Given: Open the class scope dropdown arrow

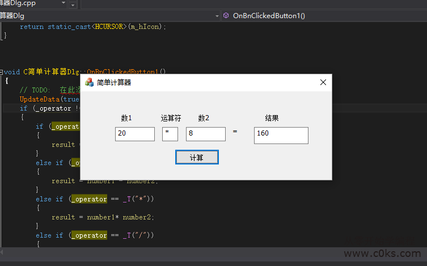Looking at the screenshot, I should coord(217,16).
